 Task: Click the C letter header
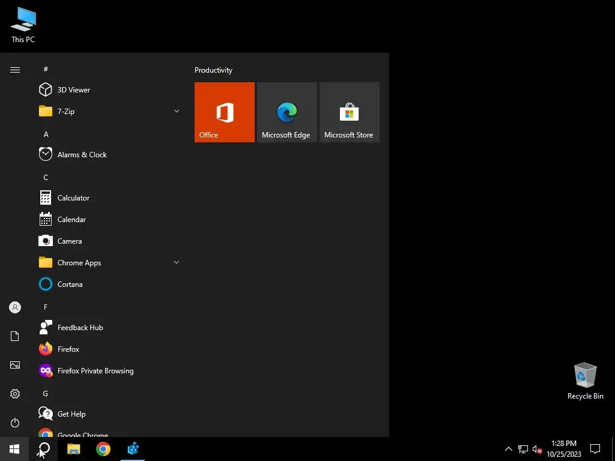(x=46, y=178)
